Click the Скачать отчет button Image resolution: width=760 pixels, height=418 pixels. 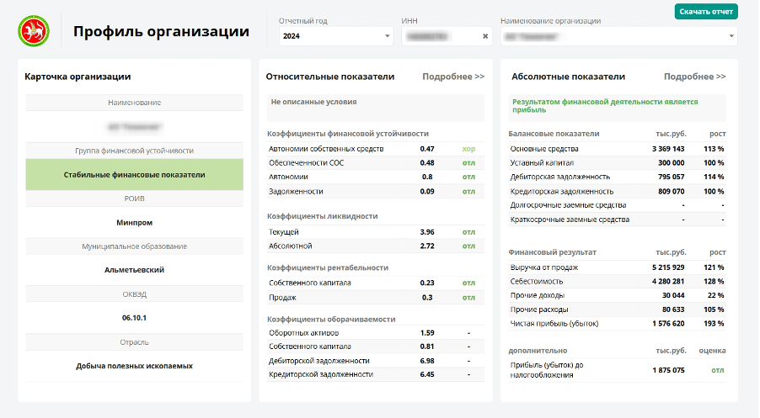pos(706,12)
